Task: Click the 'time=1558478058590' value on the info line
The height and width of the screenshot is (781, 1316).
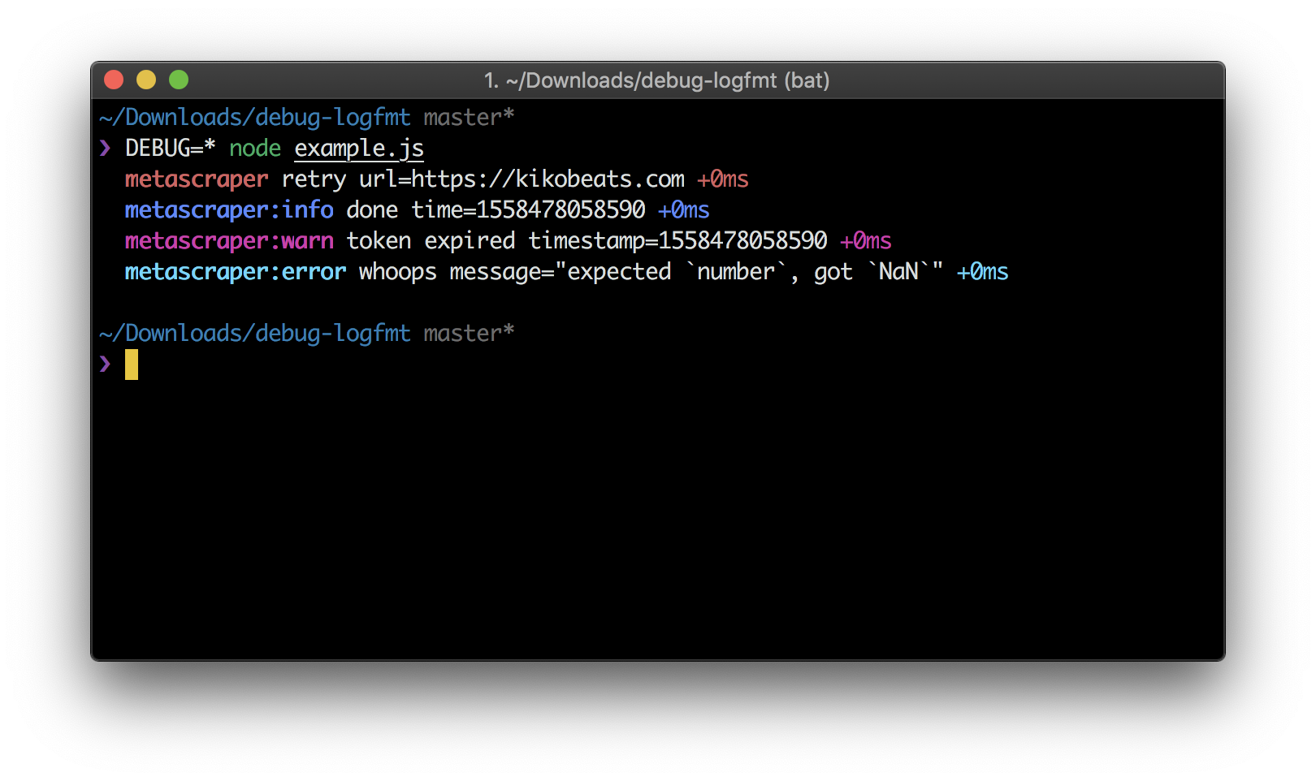Action: tap(528, 210)
